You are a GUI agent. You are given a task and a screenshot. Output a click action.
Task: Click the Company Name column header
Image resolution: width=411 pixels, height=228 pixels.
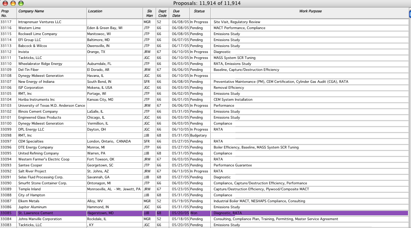pyautogui.click(x=31, y=11)
